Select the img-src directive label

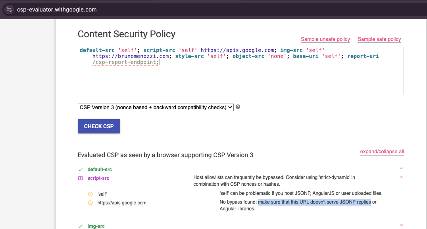[x=96, y=226]
